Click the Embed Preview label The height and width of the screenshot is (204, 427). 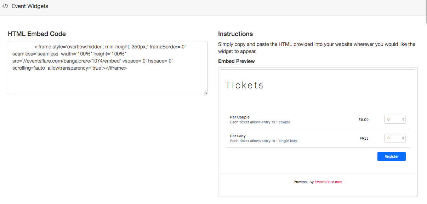click(x=237, y=61)
